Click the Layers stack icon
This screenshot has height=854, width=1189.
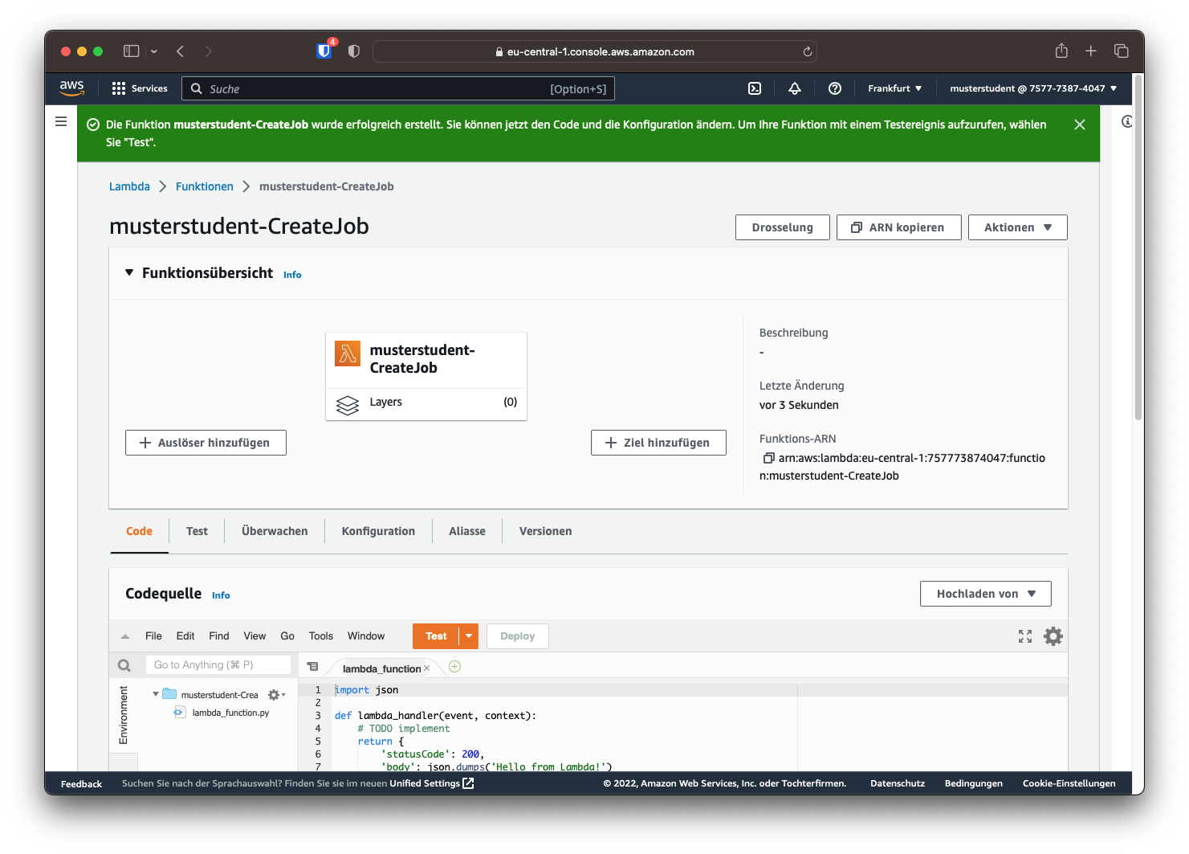348,405
